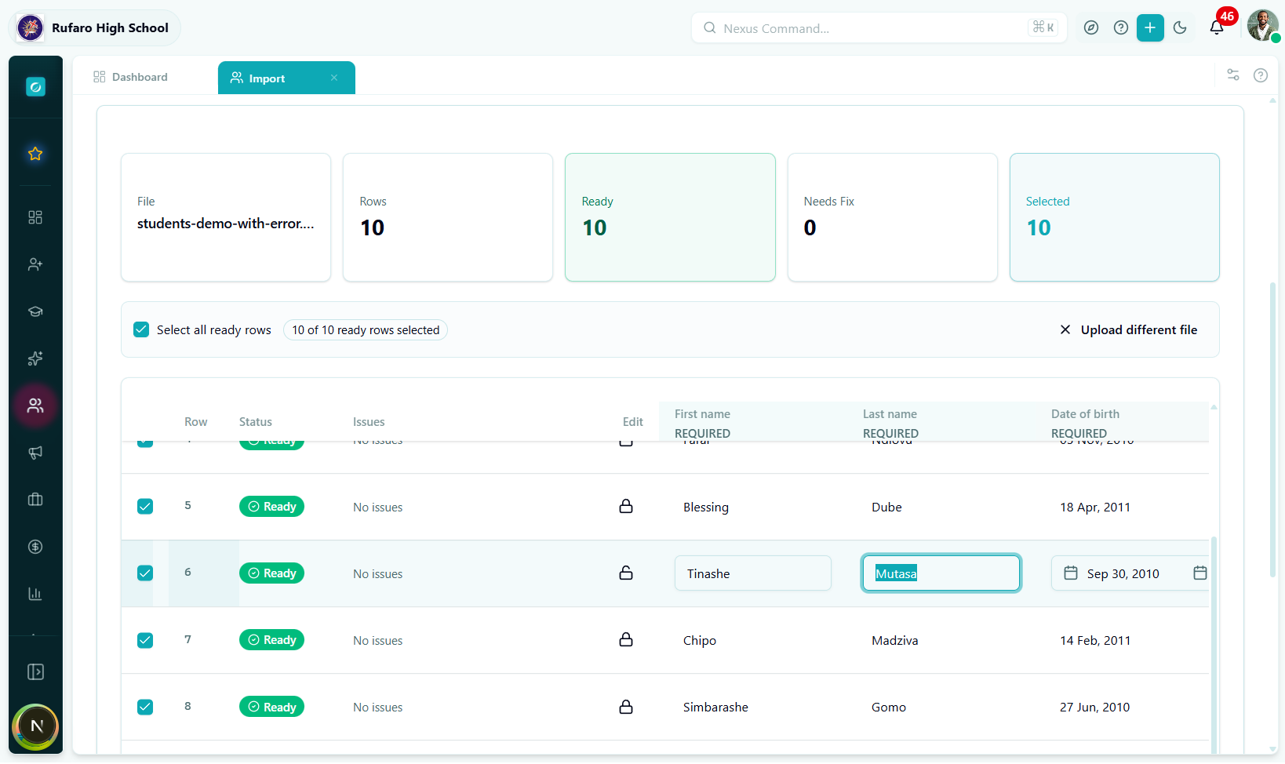Click the page vertical scrollbar
Viewport: 1285px width, 764px height.
(1272, 430)
